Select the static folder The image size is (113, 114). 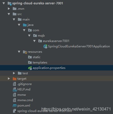coord(37,57)
